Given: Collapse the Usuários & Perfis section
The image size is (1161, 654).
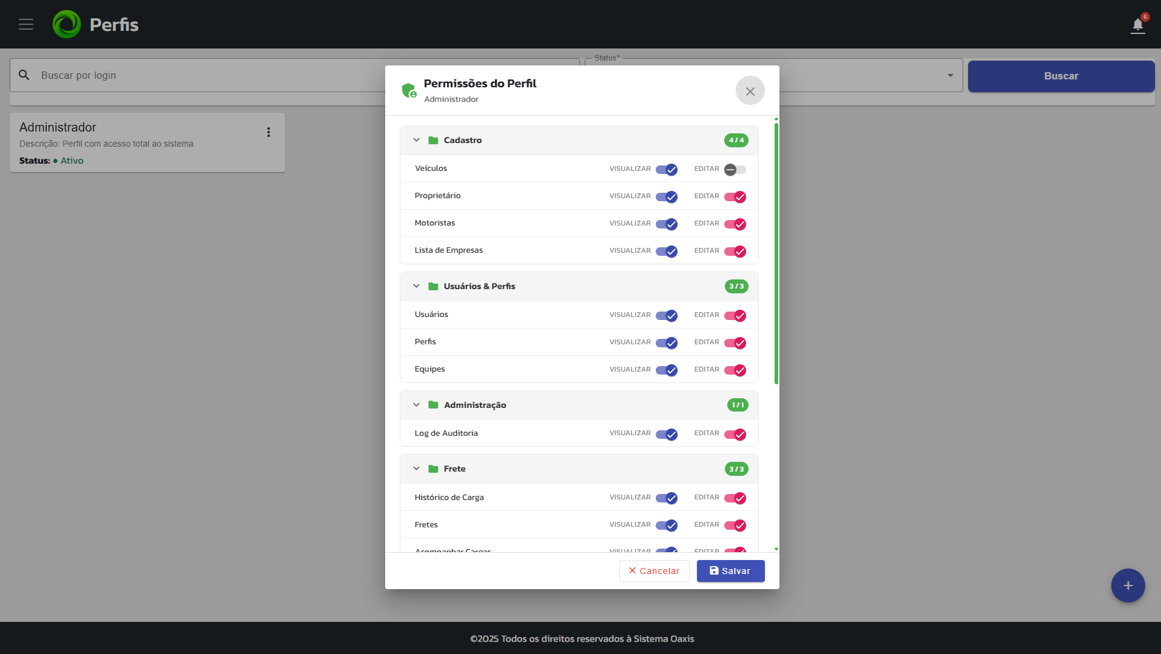Looking at the screenshot, I should pos(417,286).
